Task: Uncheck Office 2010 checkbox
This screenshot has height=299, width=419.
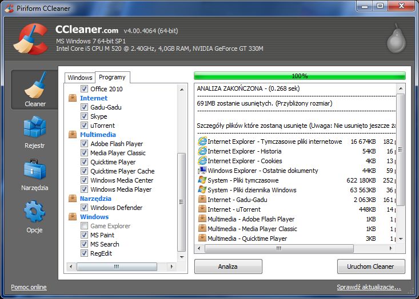Action: 84,88
